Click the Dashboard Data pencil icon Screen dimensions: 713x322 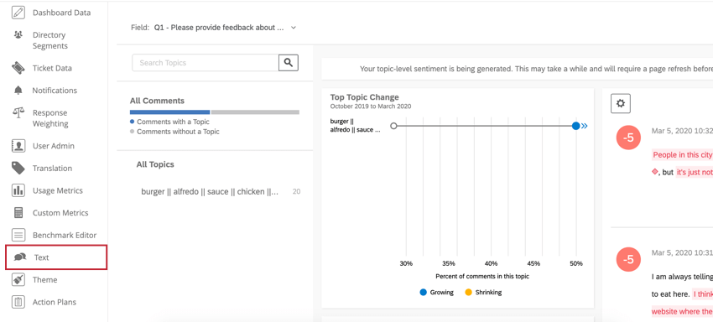18,13
